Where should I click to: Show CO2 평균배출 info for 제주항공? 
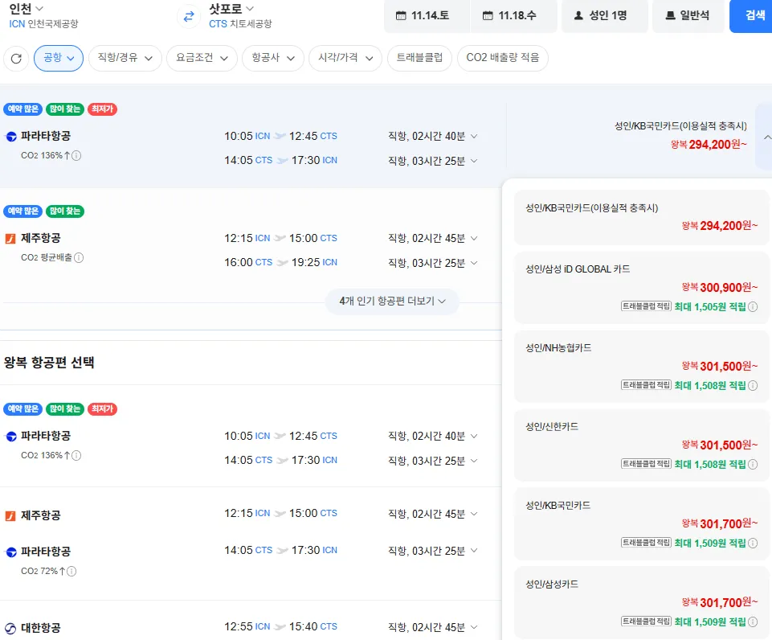(x=79, y=257)
